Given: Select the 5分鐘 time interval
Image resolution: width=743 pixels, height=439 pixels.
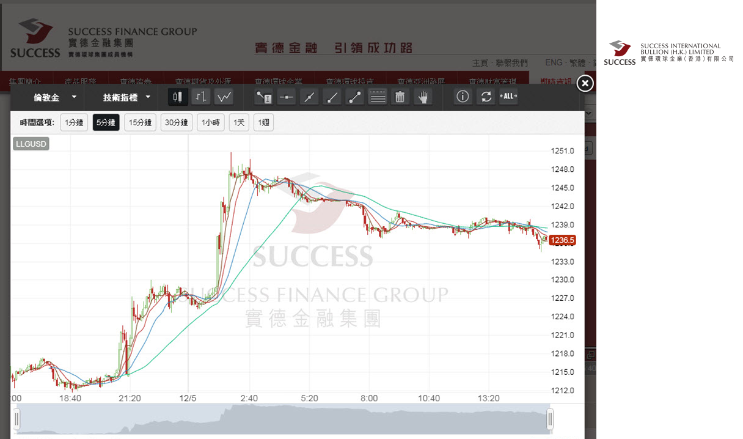Looking at the screenshot, I should click(106, 122).
